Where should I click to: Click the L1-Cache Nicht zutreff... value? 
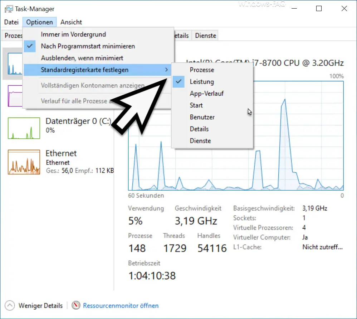[322, 247]
